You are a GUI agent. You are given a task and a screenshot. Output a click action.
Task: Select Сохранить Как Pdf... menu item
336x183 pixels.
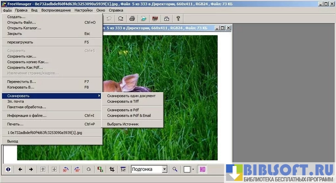coord(25,67)
